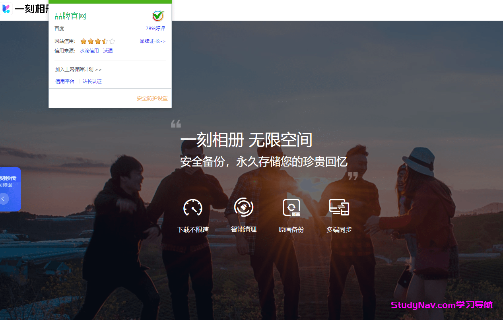This screenshot has width=503, height=320.
Task: Click the 一刻秒传 label on the floating panel
Action: tap(8, 178)
